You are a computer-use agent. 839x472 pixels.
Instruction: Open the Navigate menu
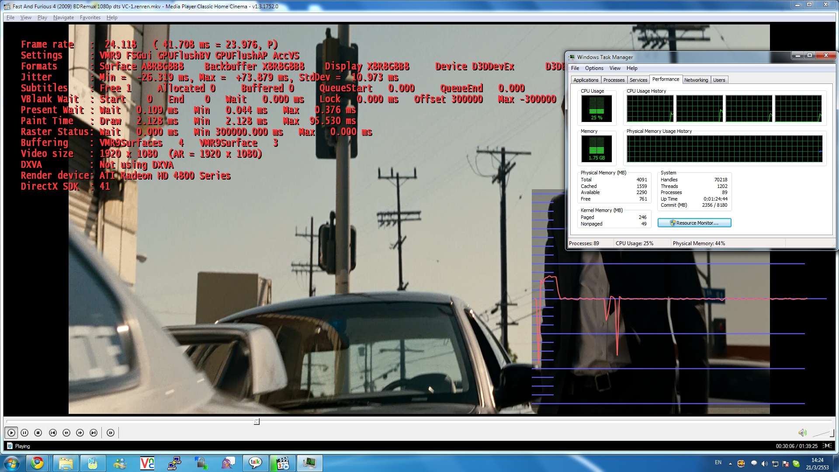click(63, 17)
